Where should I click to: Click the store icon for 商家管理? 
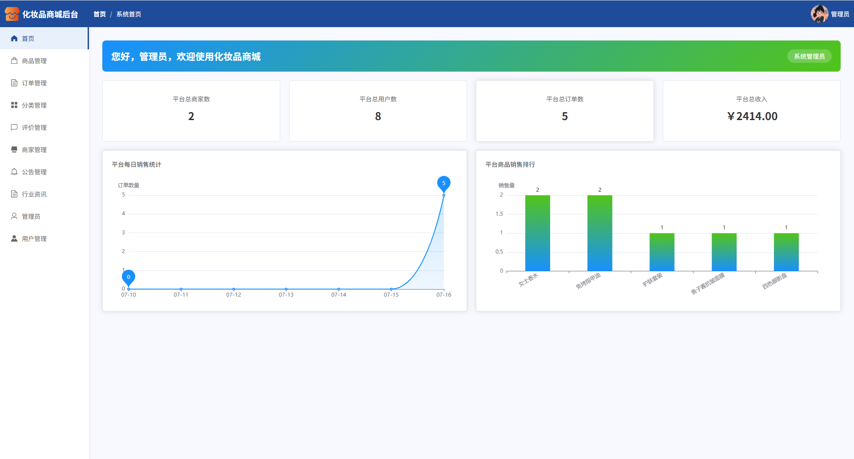[14, 150]
